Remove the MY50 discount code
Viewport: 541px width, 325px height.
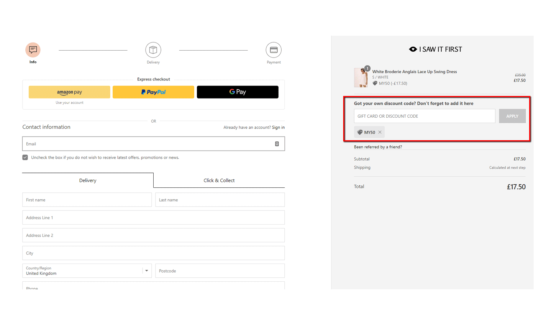click(380, 132)
